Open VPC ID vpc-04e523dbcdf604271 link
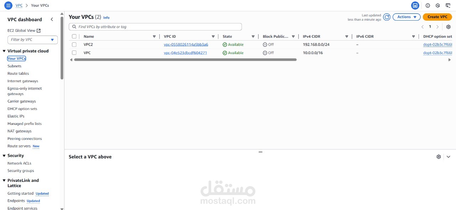Screen dimensions: 456x210 pos(185,53)
